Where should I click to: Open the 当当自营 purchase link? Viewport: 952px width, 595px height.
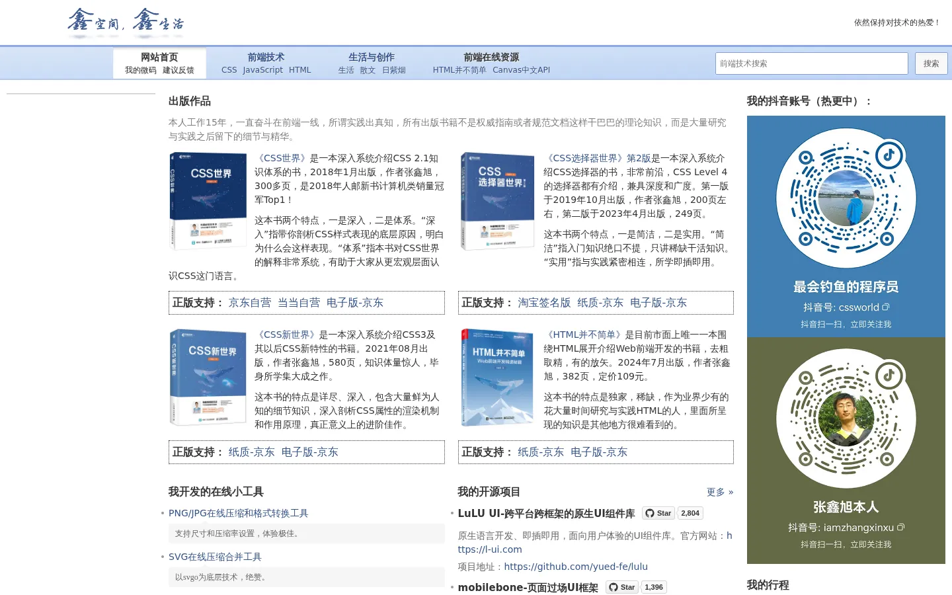(x=299, y=303)
